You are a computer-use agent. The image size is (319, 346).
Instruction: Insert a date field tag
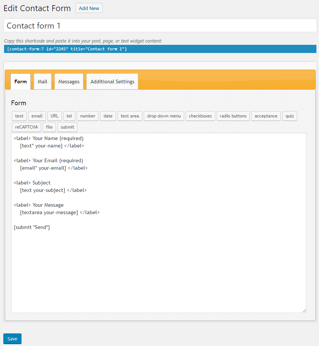(108, 116)
